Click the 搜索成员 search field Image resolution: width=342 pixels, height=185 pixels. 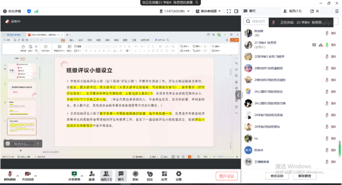pos(256,21)
